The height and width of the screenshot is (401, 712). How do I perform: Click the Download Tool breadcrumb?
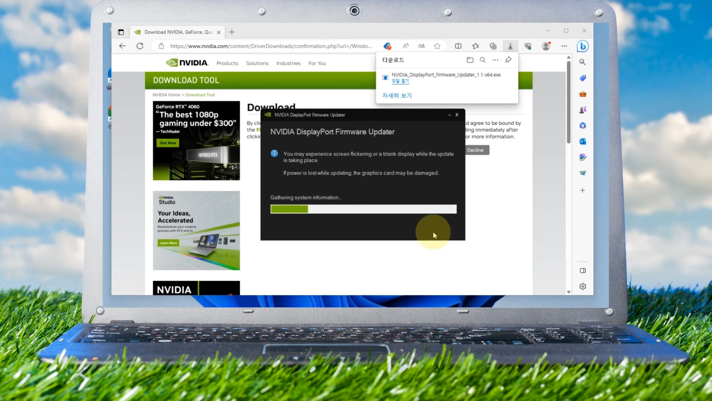[200, 95]
